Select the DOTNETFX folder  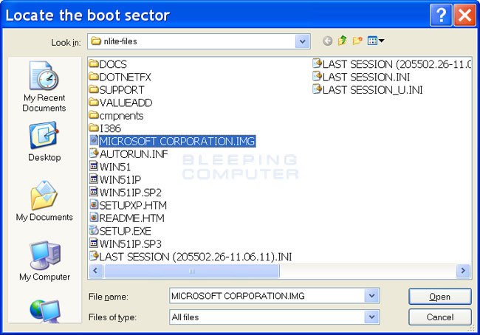pos(120,77)
